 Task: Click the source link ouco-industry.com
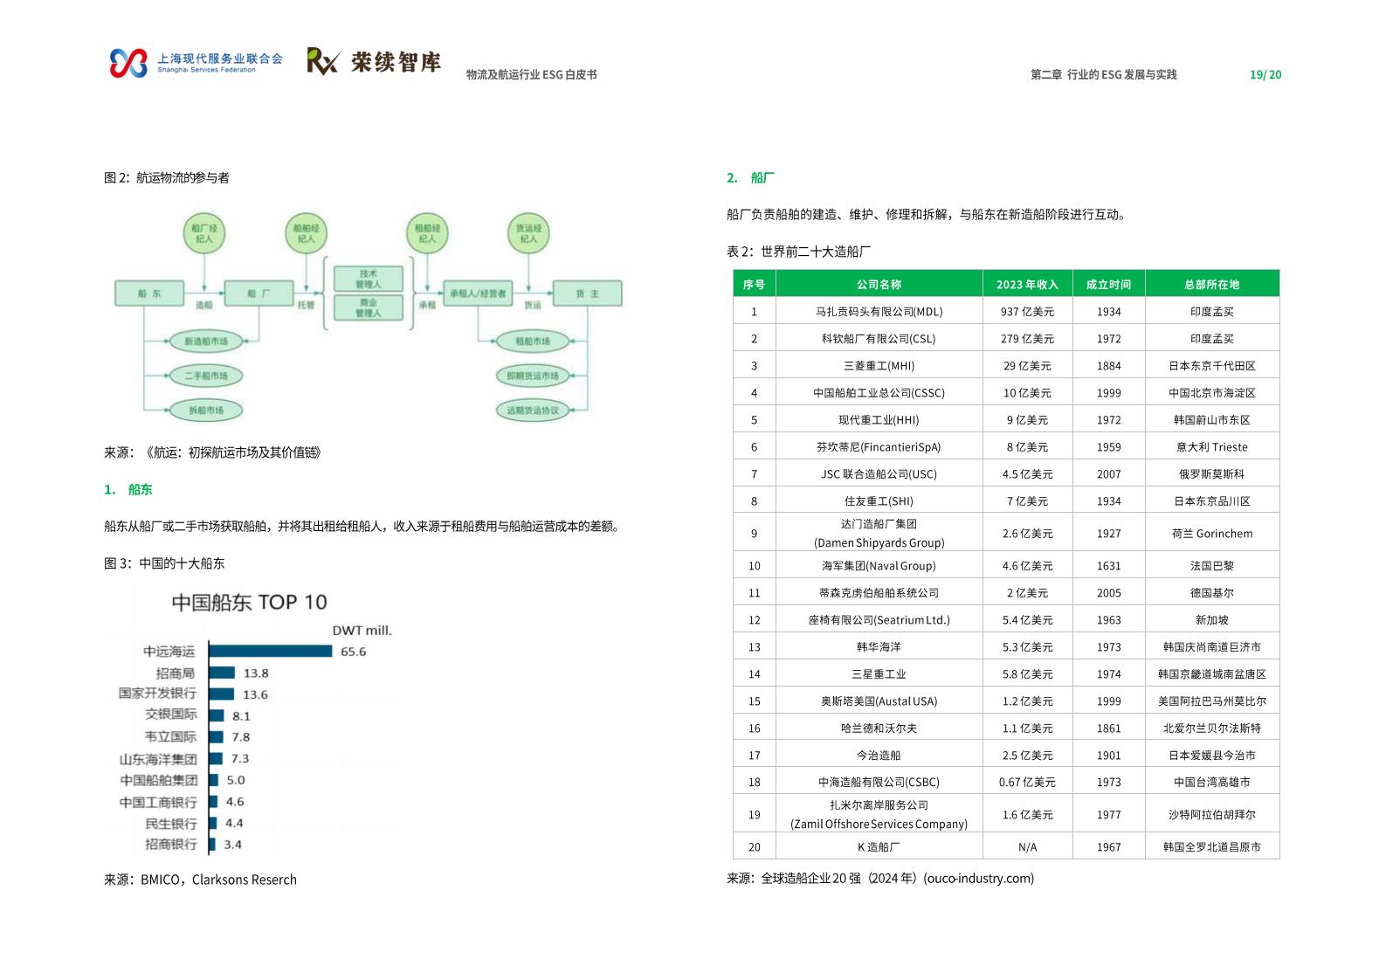(x=978, y=879)
